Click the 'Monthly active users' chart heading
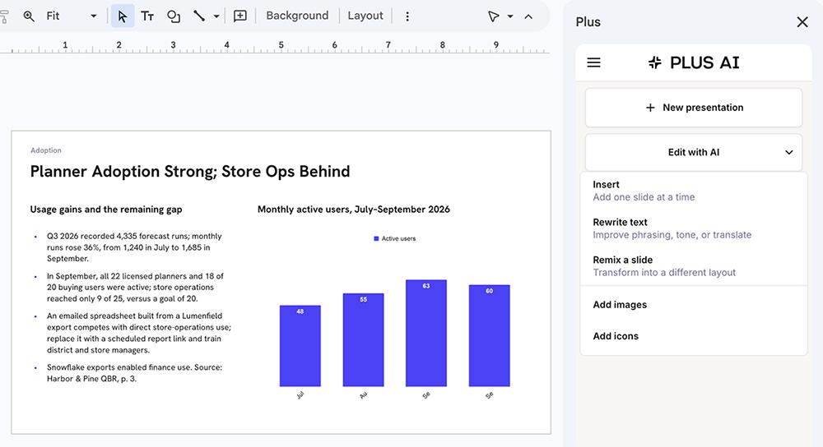 tap(353, 210)
